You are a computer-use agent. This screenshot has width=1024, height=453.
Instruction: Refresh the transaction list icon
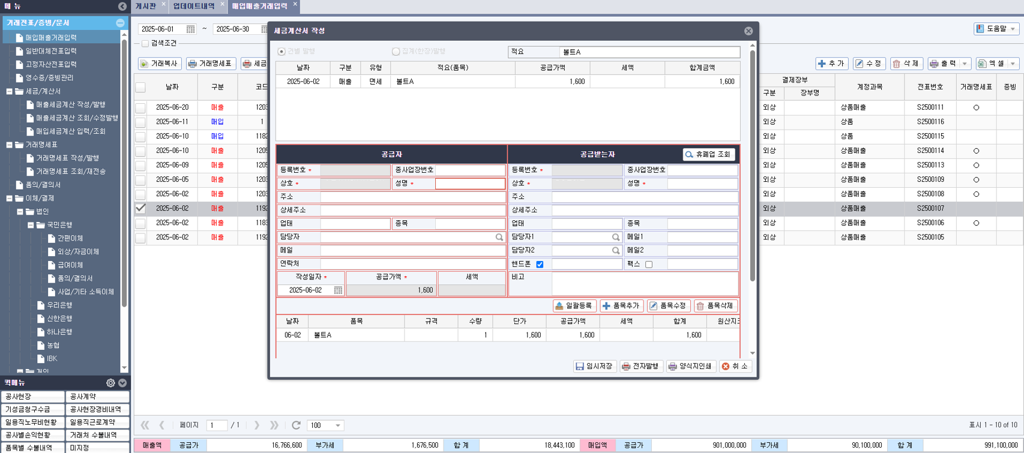click(x=296, y=425)
